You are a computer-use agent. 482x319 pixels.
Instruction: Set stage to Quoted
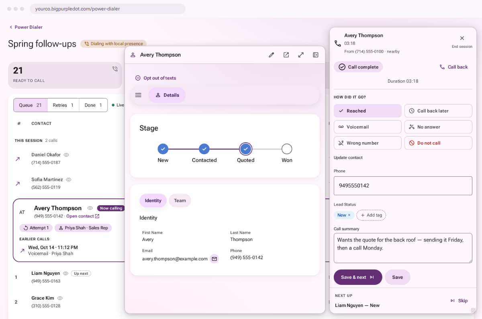[x=245, y=149]
